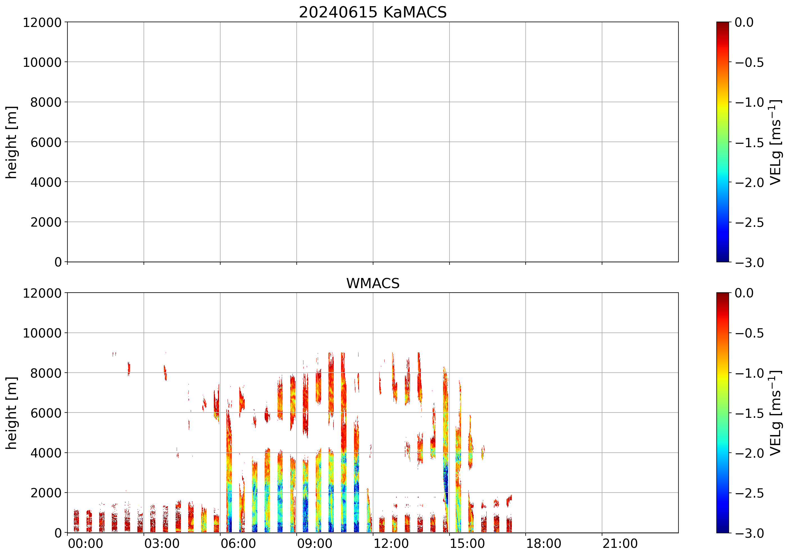Click the top plot's 12000 height tick label
Image resolution: width=790 pixels, height=556 pixels.
click(x=42, y=23)
